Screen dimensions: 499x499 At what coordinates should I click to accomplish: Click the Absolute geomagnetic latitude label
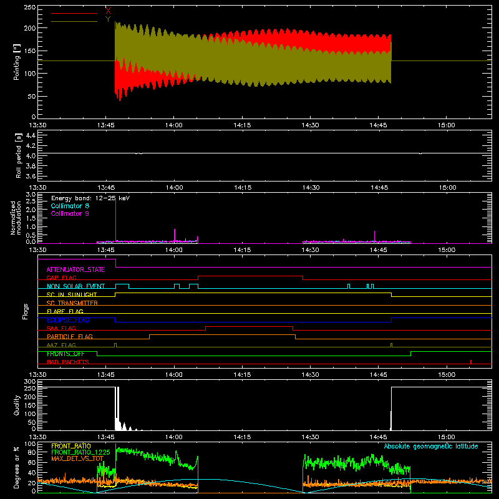tap(431, 446)
